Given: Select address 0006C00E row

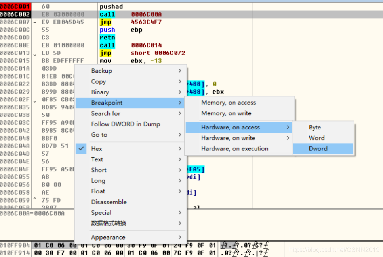Looking at the screenshot, I should tap(15, 45).
